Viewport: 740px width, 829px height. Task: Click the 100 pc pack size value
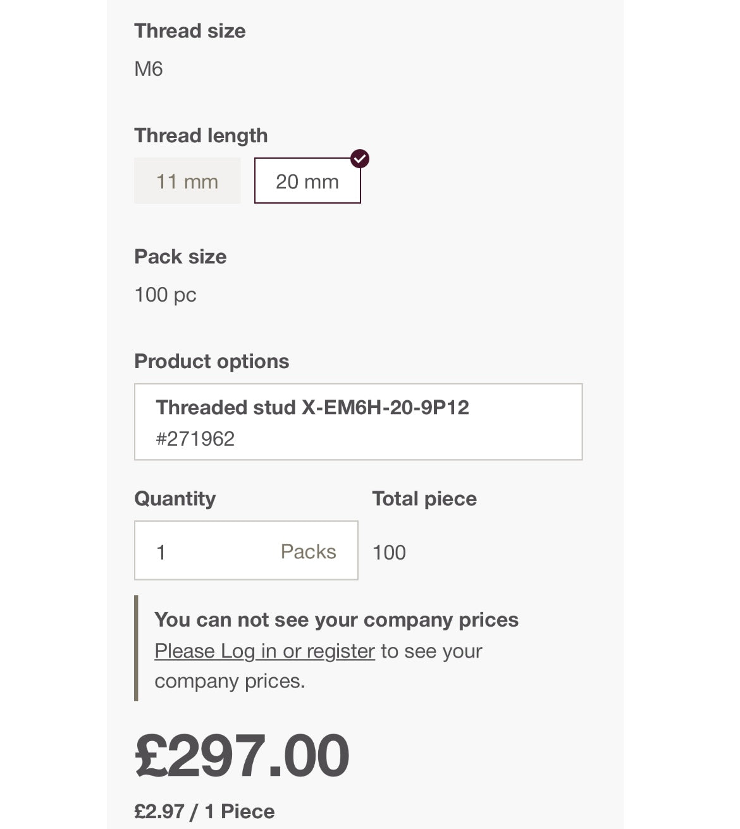coord(165,295)
